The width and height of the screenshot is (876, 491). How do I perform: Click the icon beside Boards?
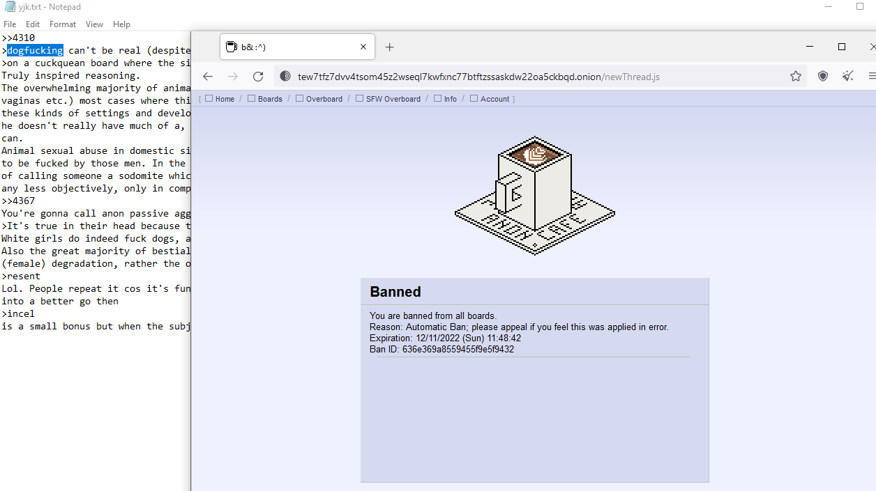[x=252, y=98]
